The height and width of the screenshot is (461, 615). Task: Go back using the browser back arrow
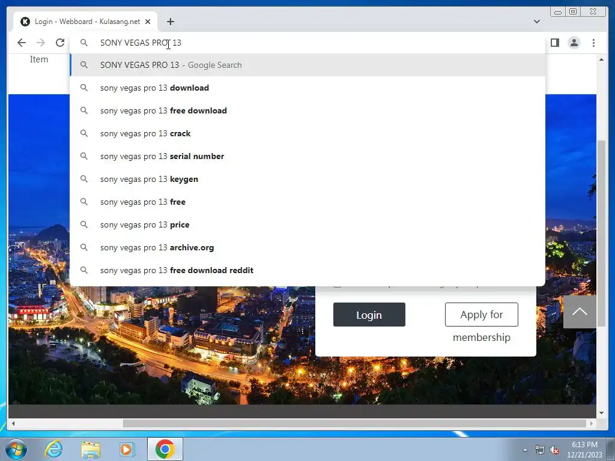pos(22,43)
